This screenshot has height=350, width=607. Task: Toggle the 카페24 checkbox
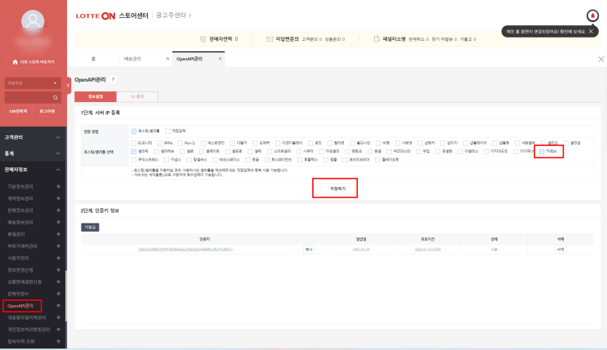pyautogui.click(x=542, y=152)
